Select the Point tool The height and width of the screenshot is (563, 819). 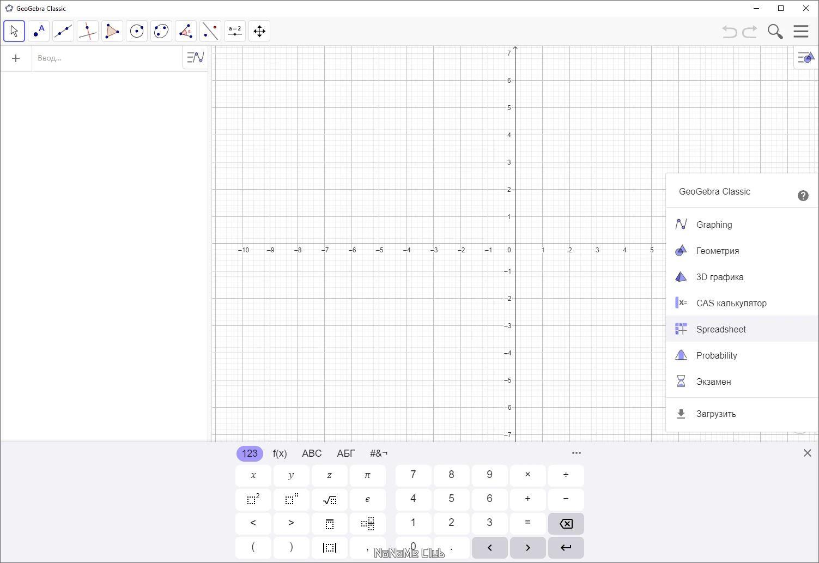pyautogui.click(x=39, y=31)
